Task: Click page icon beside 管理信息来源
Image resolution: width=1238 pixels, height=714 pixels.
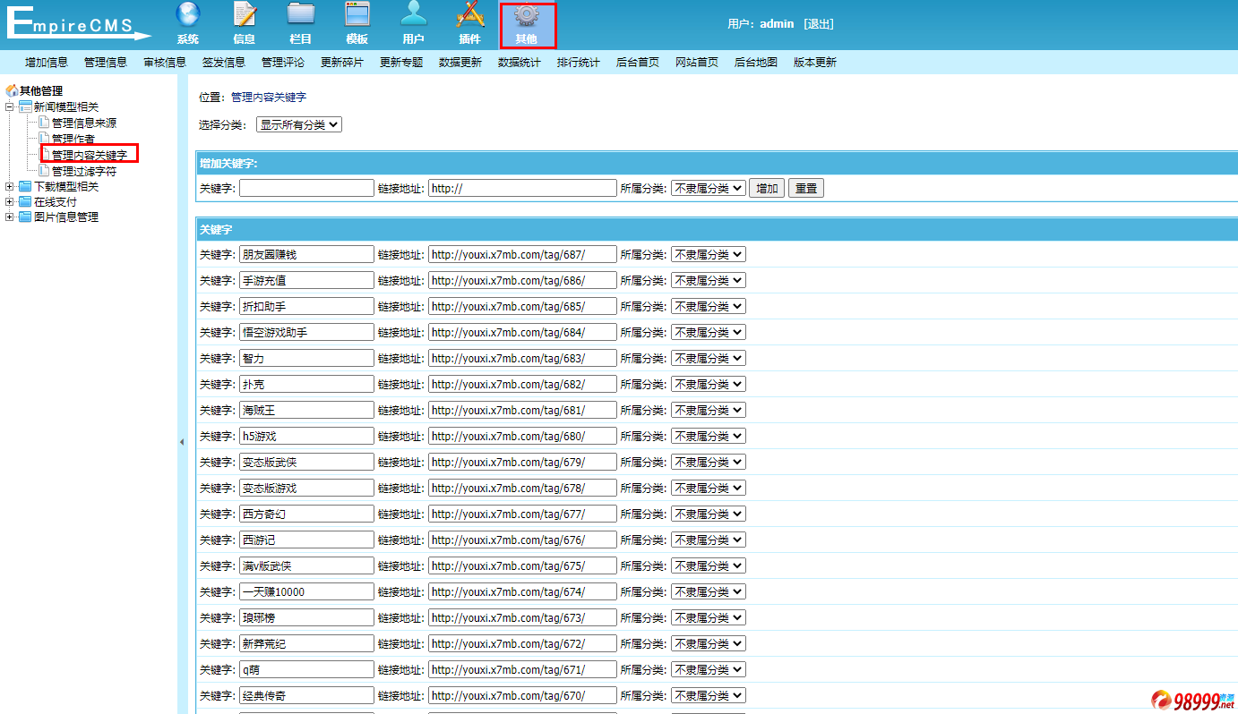Action: click(x=44, y=123)
